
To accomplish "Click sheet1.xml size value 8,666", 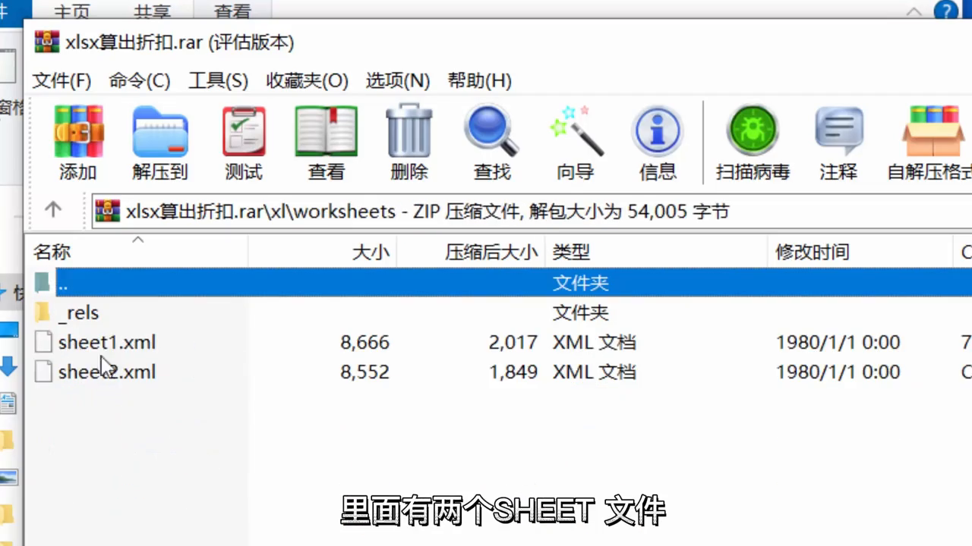I will (x=364, y=342).
